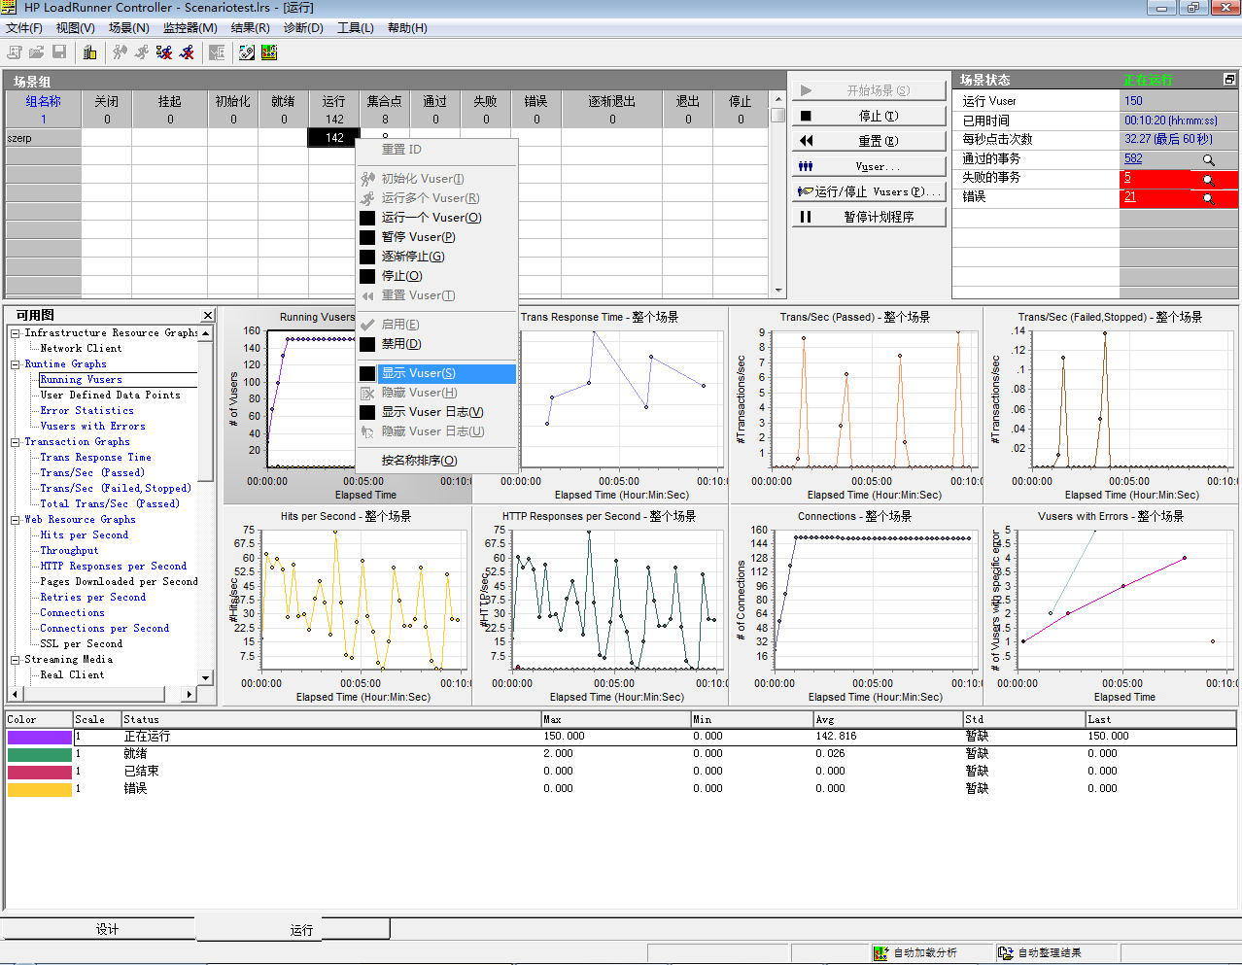Viewport: 1242px width, 965px height.
Task: Open the 5 failed transactions link
Action: pyautogui.click(x=1127, y=178)
